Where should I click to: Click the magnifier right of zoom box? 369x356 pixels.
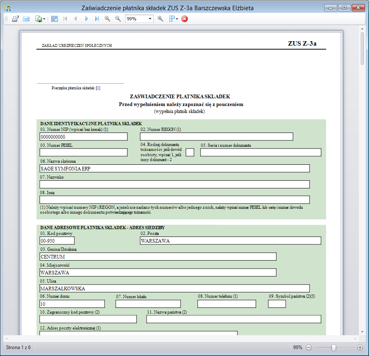160,19
